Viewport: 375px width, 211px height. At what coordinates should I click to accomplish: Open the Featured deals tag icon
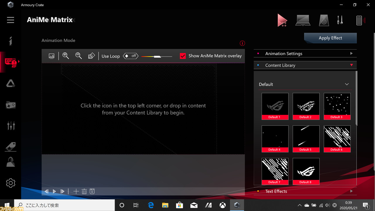tap(11, 147)
